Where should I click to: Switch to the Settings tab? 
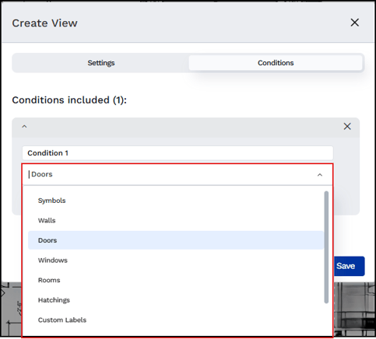pos(101,63)
